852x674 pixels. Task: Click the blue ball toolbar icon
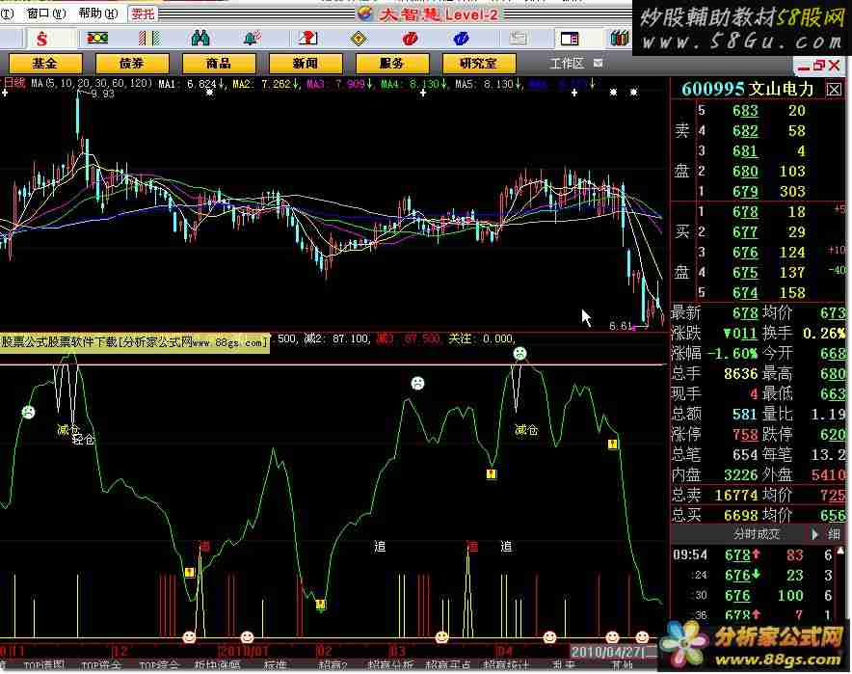pyautogui.click(x=461, y=38)
